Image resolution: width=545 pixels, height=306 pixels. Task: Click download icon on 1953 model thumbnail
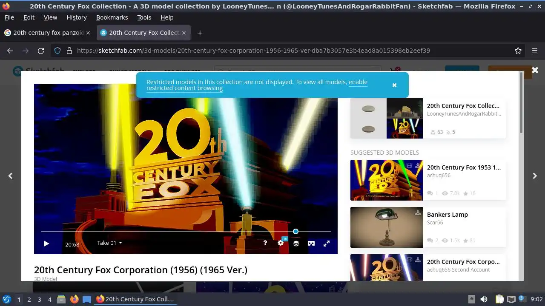pyautogui.click(x=418, y=165)
